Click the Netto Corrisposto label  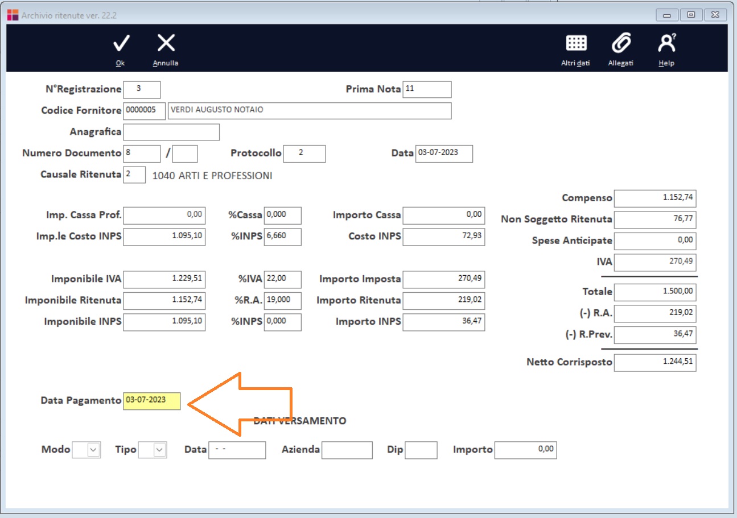pos(569,362)
